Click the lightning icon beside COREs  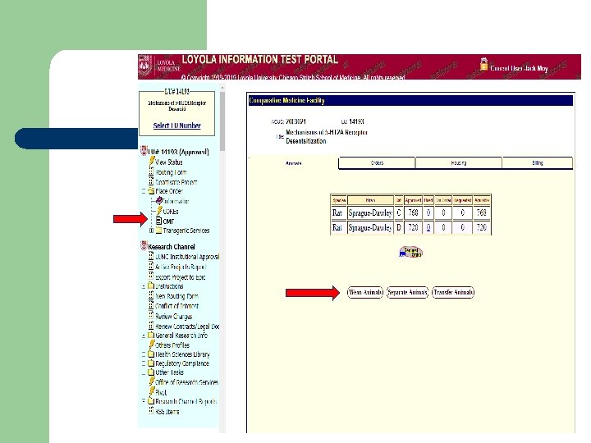pyautogui.click(x=159, y=211)
